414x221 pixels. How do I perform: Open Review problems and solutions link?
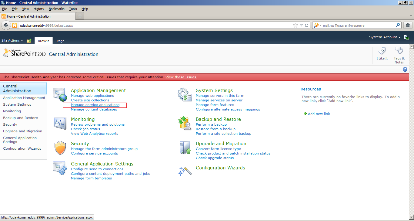(98, 124)
